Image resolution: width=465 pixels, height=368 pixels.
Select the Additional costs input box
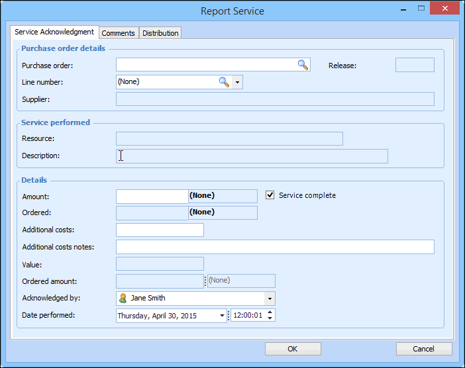point(160,230)
